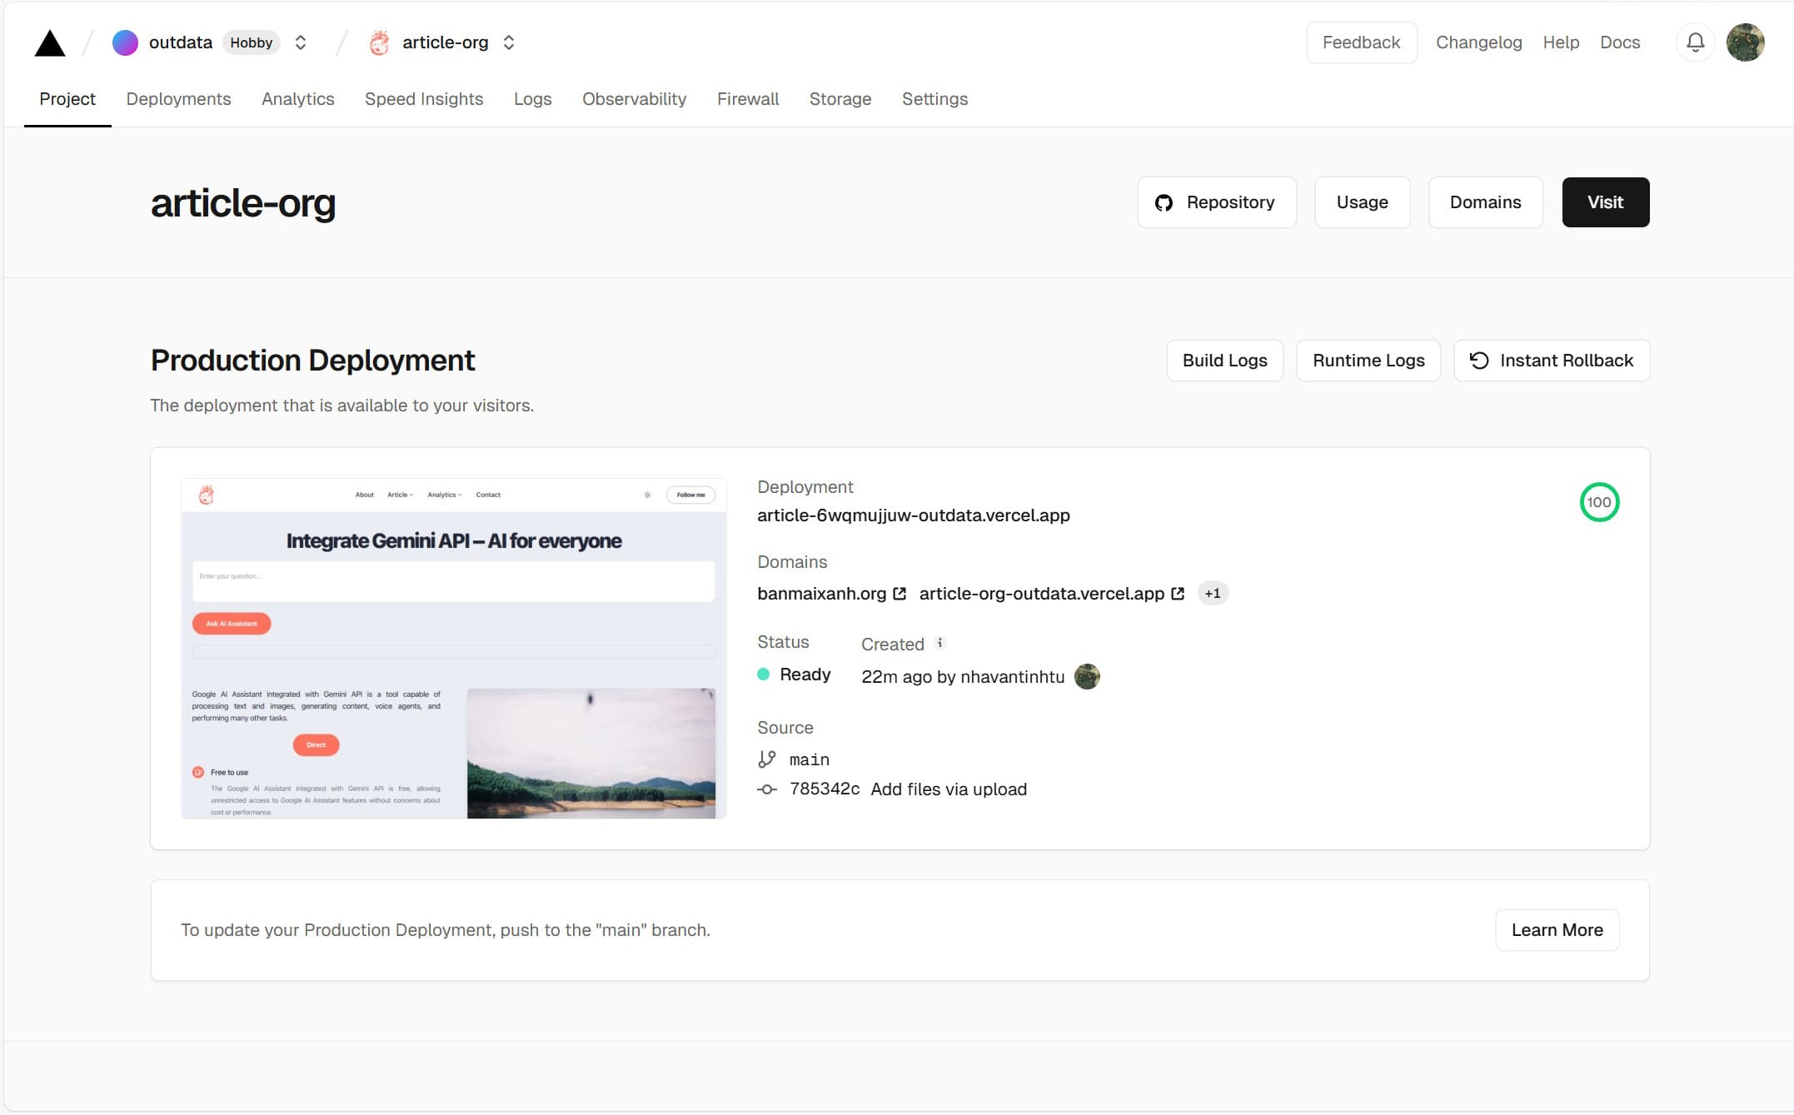Open Runtime Logs
Viewport: 1794px width, 1115px height.
(1368, 361)
